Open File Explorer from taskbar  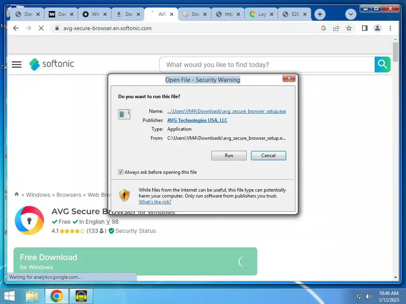32,296
